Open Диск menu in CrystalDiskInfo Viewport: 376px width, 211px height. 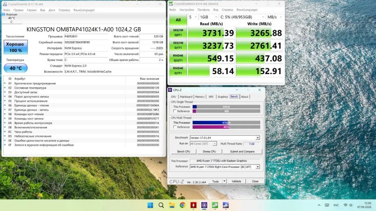click(x=52, y=10)
